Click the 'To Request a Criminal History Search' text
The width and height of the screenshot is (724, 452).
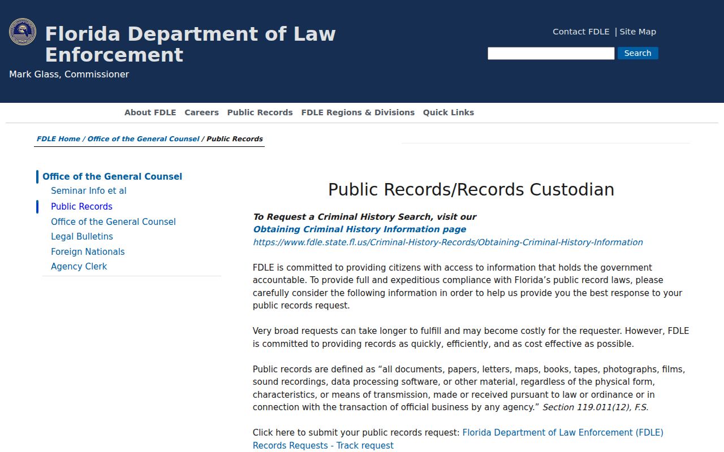pos(364,217)
